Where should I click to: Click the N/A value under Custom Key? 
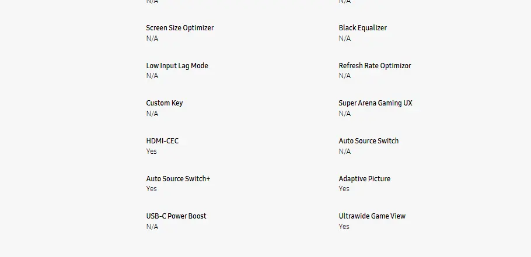152,114
